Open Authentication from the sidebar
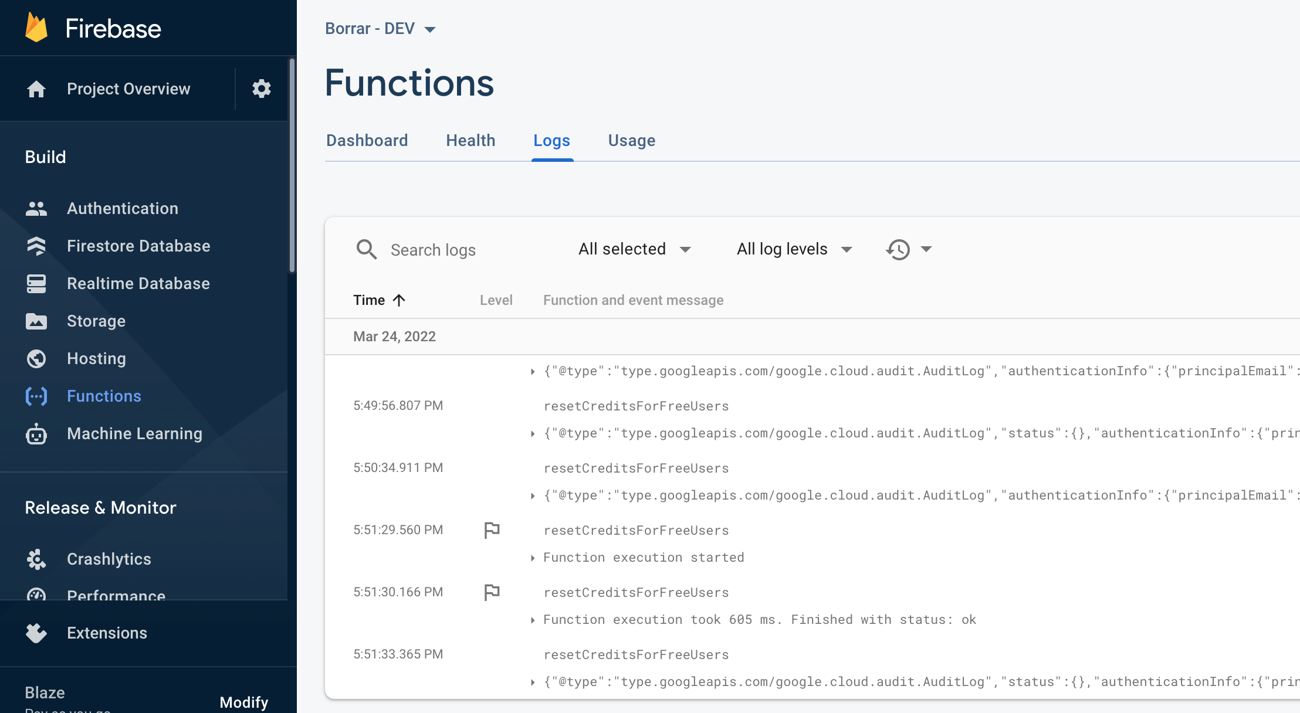This screenshot has height=713, width=1300. point(122,208)
